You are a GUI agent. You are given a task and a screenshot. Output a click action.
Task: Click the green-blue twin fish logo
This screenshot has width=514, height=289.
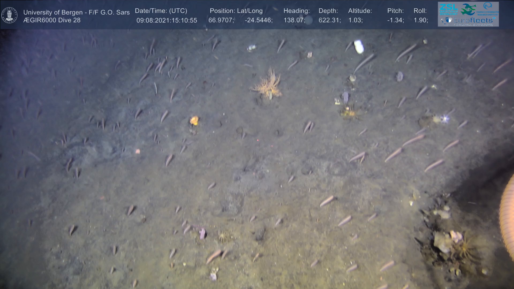468,9
